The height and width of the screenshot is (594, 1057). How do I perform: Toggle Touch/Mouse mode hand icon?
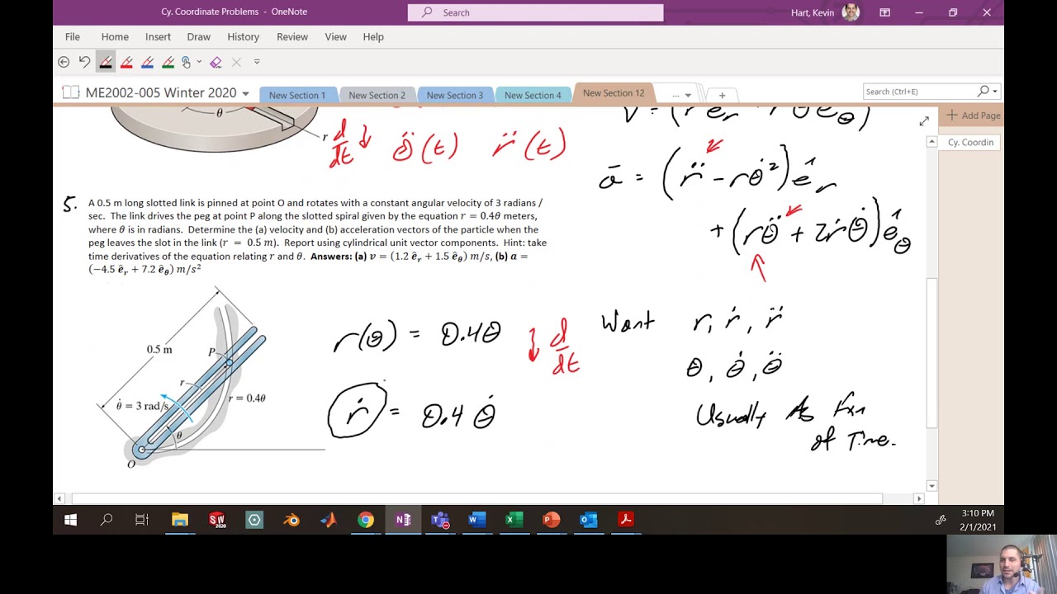(186, 62)
